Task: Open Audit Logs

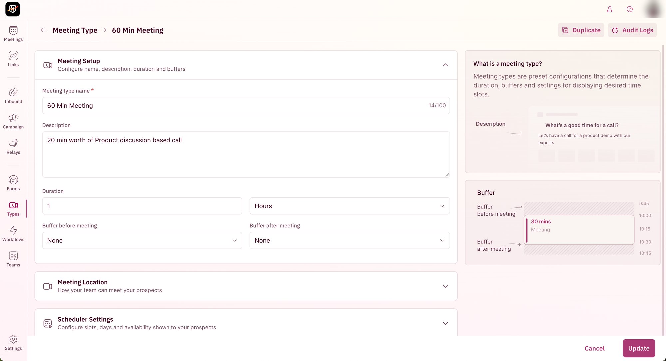Action: [x=632, y=30]
